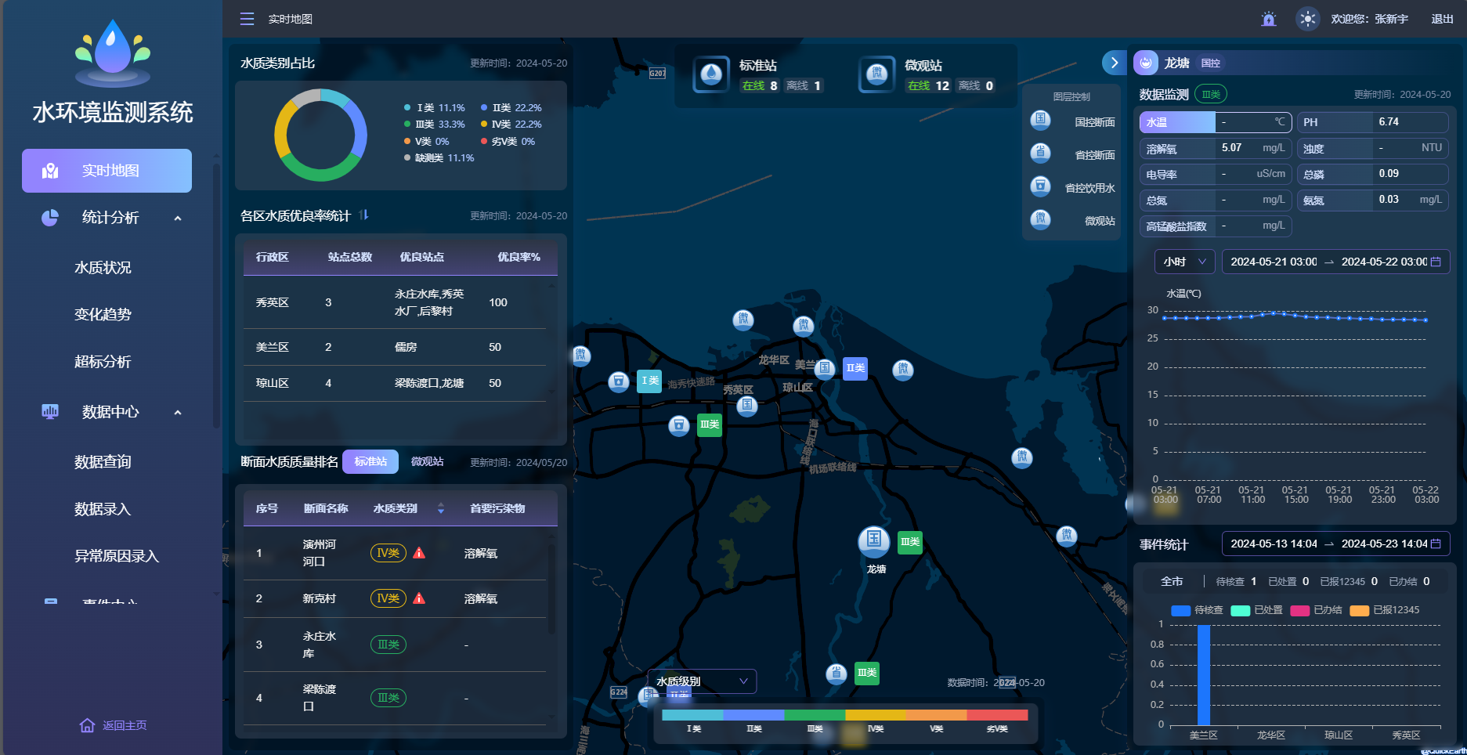Click 退出 to log out
The height and width of the screenshot is (755, 1467).
(x=1442, y=19)
